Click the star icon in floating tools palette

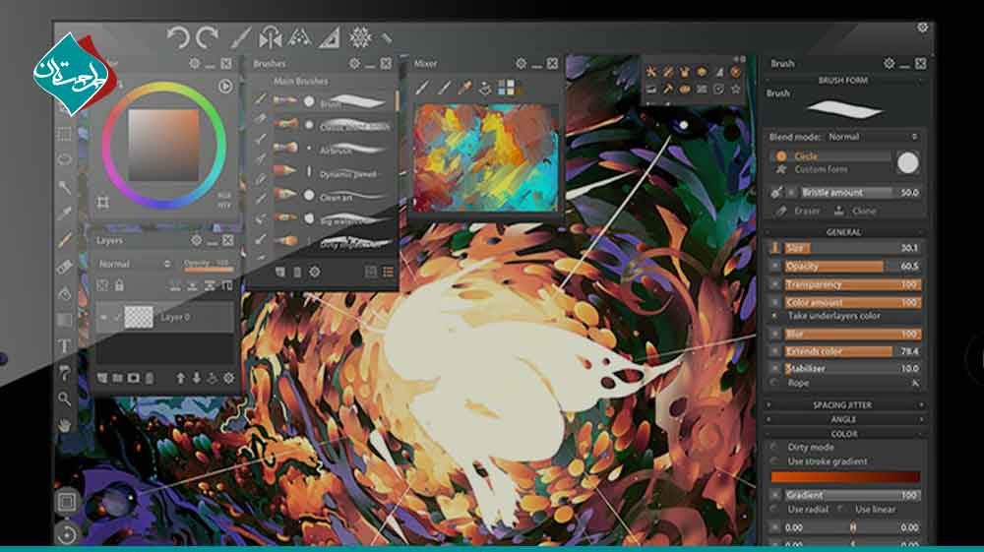coord(735,90)
